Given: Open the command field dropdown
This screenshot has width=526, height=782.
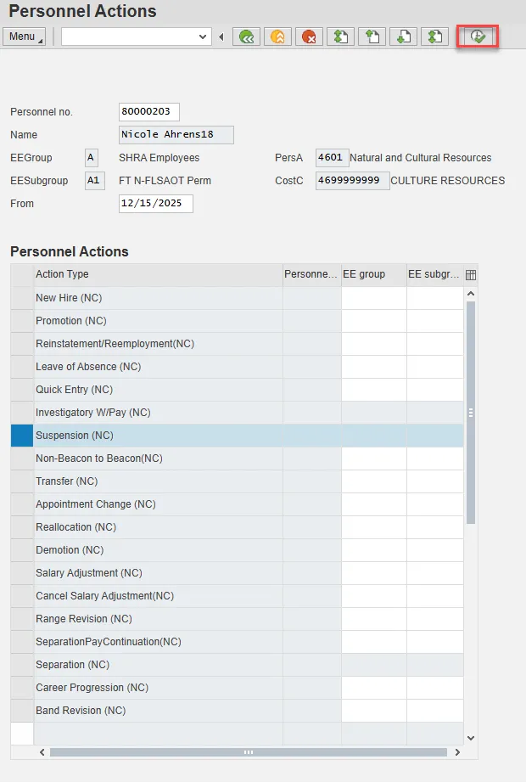Looking at the screenshot, I should [203, 37].
